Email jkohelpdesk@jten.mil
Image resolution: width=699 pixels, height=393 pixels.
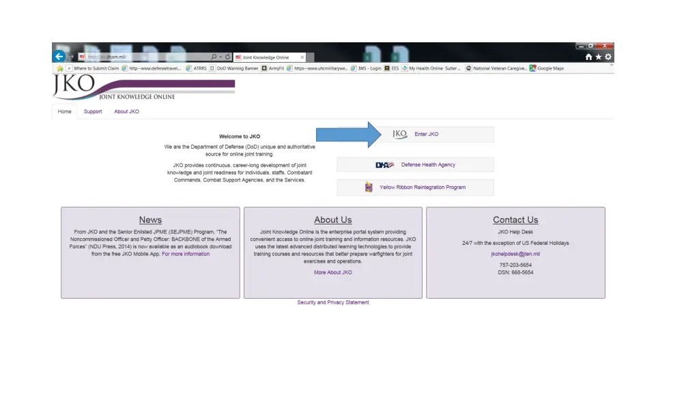(x=515, y=254)
